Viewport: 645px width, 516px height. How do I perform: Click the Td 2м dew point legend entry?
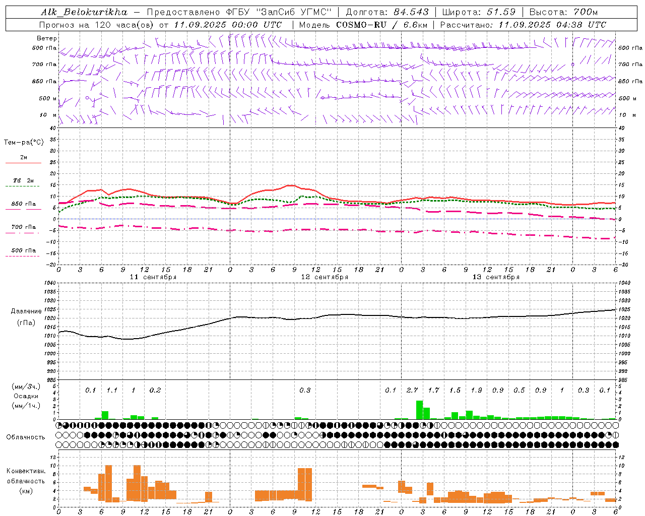[24, 180]
